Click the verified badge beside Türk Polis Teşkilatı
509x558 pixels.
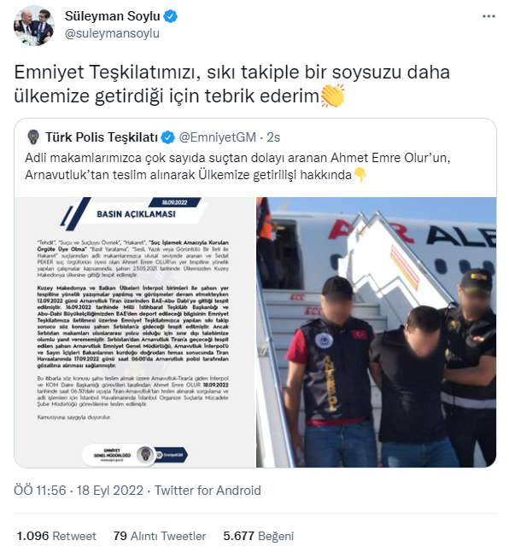[x=167, y=137]
